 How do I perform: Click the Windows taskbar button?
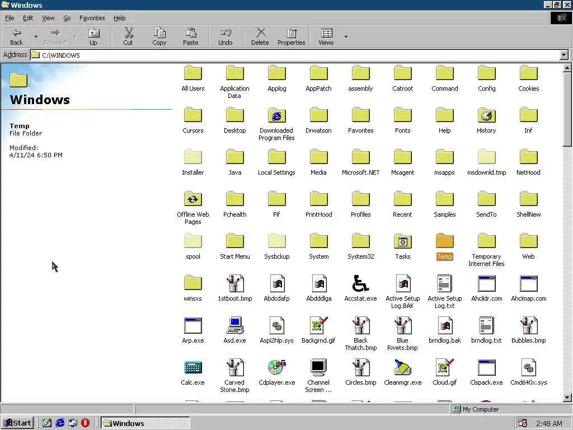[x=145, y=423]
